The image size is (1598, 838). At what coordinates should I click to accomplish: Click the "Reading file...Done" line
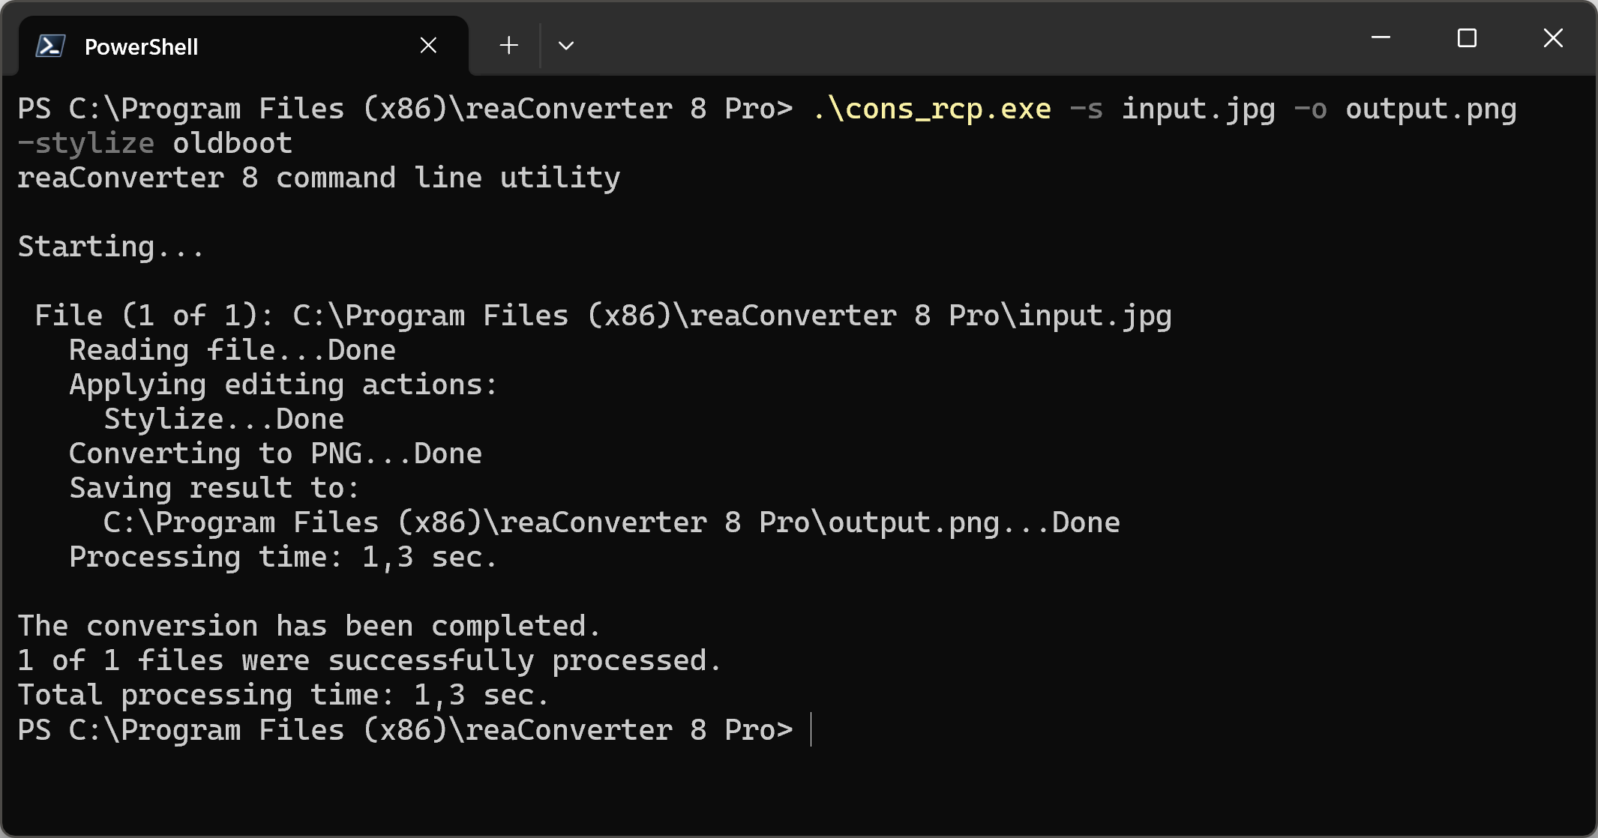click(x=232, y=351)
